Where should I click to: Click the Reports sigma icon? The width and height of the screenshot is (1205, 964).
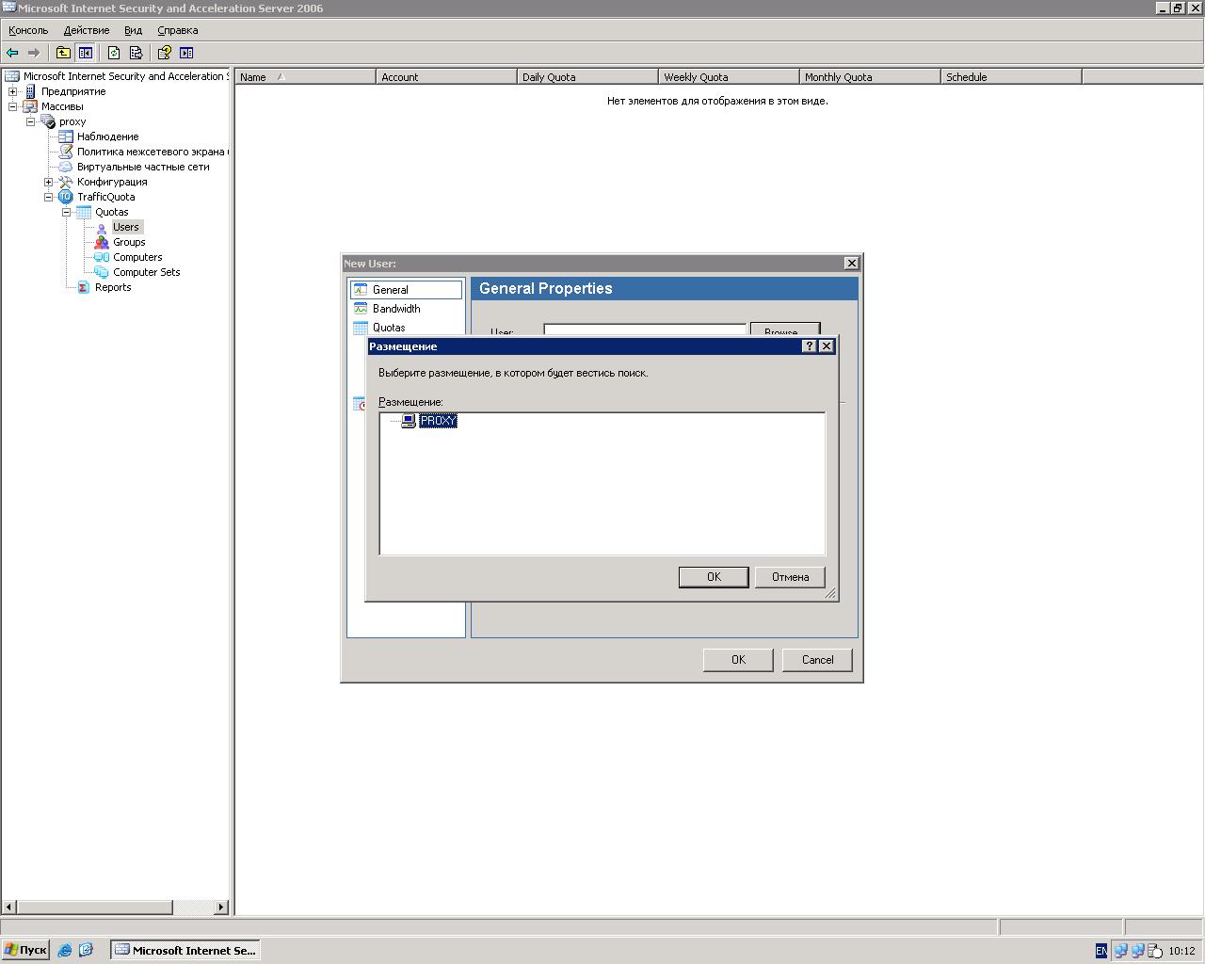84,287
